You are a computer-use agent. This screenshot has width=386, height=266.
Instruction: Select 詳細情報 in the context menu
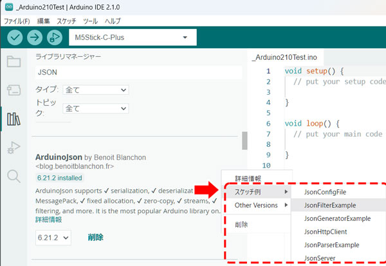248,178
